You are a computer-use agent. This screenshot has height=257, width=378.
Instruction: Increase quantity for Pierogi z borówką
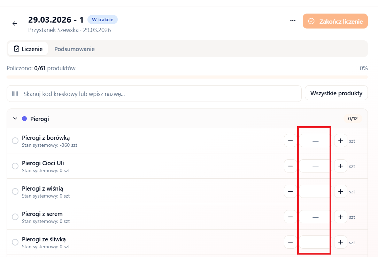click(341, 140)
